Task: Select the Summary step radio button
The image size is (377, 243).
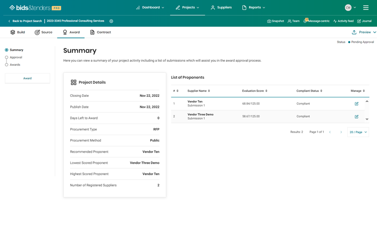Action: [7, 50]
